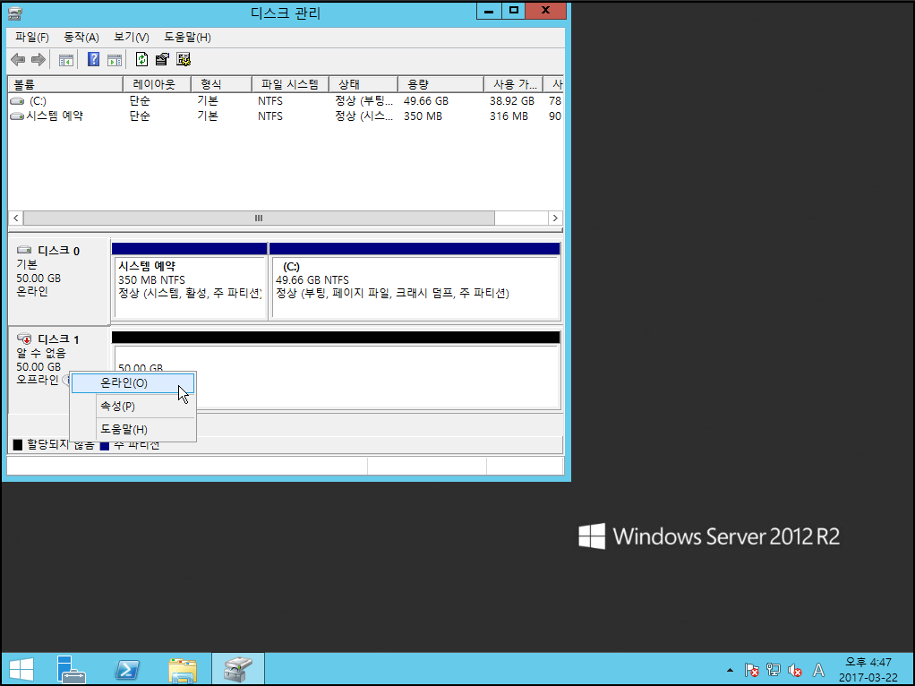Click the 49.66 GB capacity cell

426,101
